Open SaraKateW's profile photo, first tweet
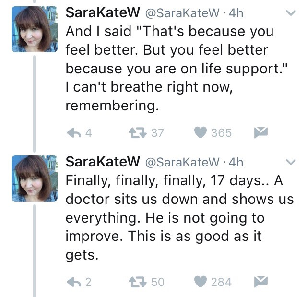This screenshot has width=307, height=297. [31, 29]
